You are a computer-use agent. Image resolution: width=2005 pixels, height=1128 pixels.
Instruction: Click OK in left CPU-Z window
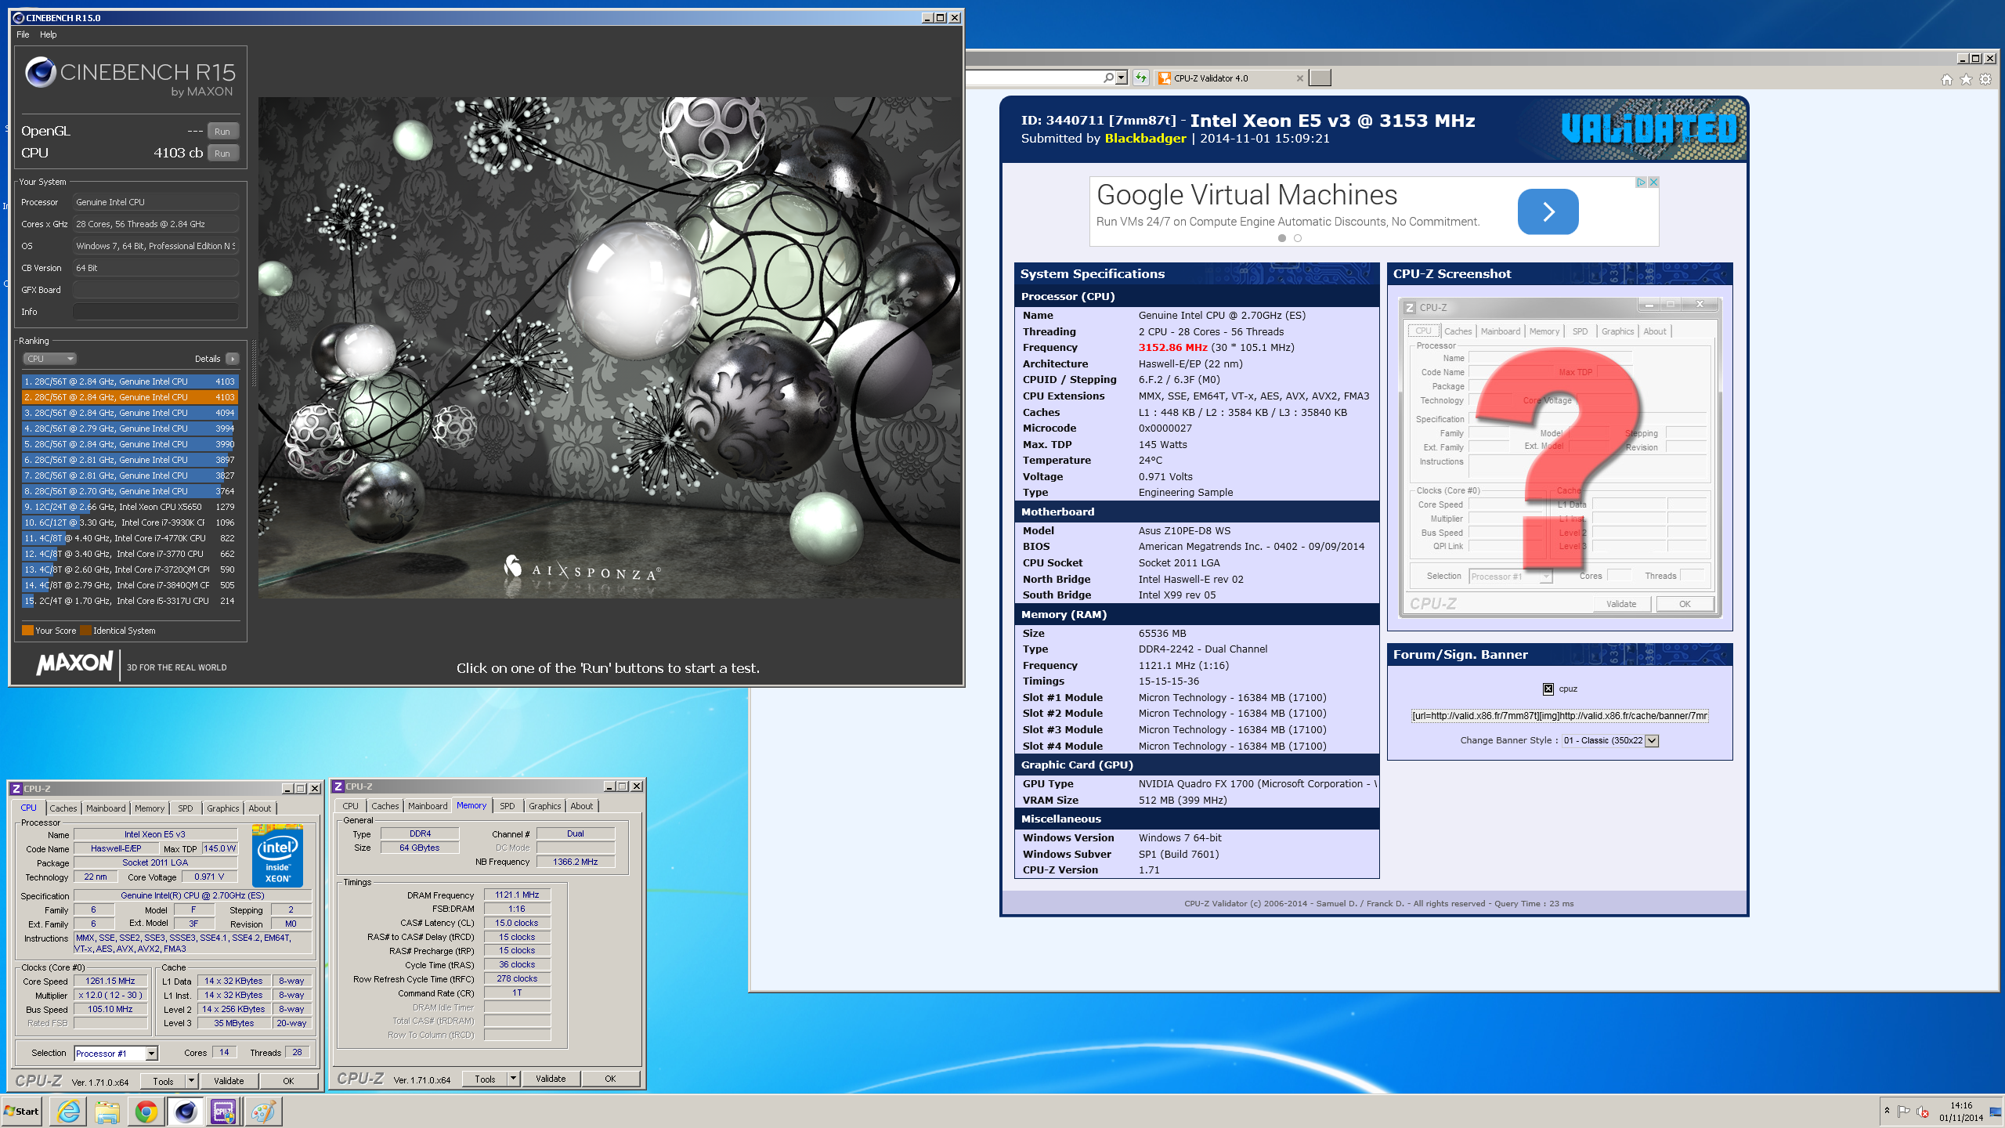pos(288,1082)
